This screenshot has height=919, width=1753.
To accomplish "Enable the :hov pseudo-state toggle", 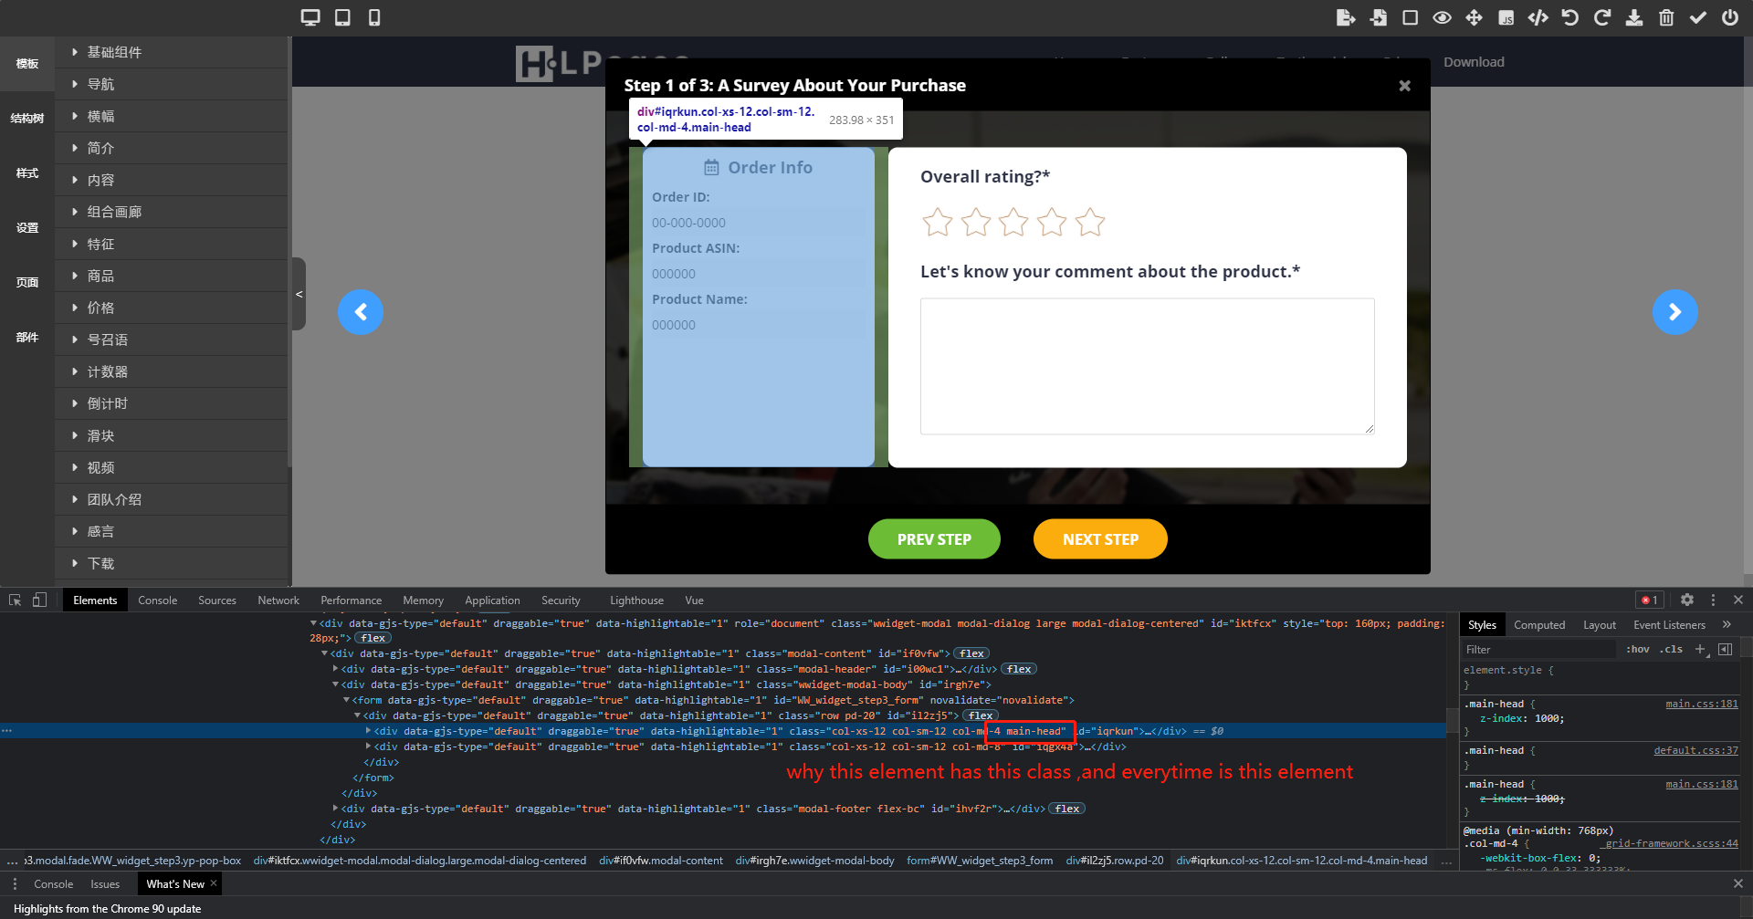I will (1637, 649).
